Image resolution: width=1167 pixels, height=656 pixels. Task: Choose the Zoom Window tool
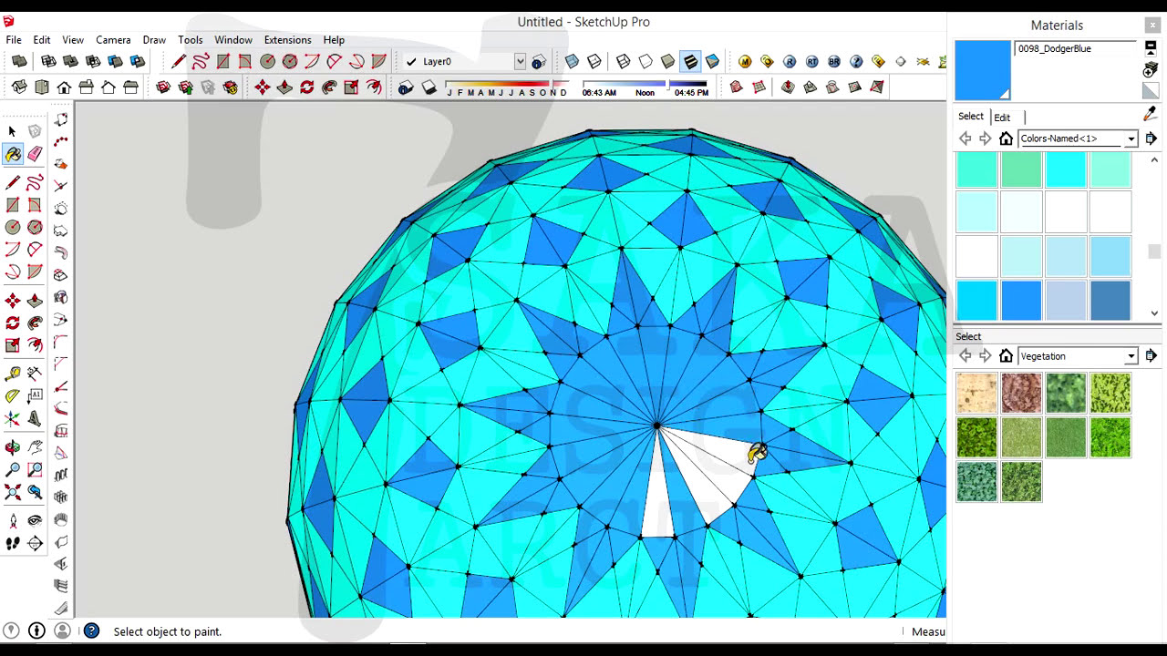(35, 470)
